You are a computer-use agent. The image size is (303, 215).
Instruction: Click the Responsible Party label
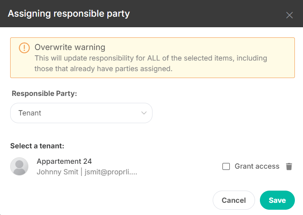coord(44,93)
